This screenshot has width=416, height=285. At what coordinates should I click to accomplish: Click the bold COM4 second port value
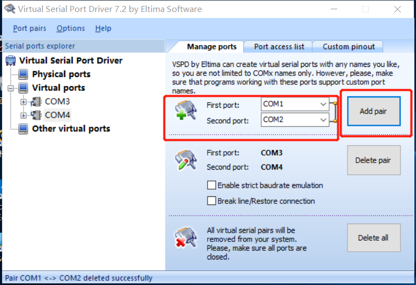pos(272,167)
